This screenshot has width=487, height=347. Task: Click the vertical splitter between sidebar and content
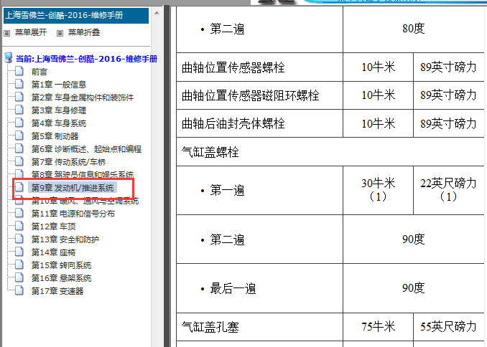tap(167, 175)
